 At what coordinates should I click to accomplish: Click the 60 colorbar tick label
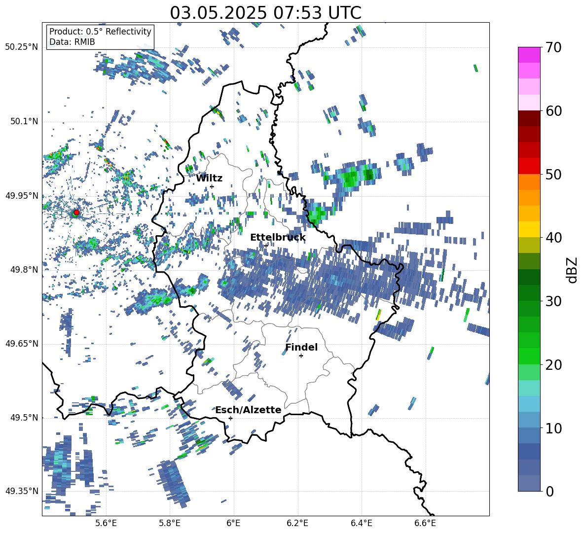point(553,111)
